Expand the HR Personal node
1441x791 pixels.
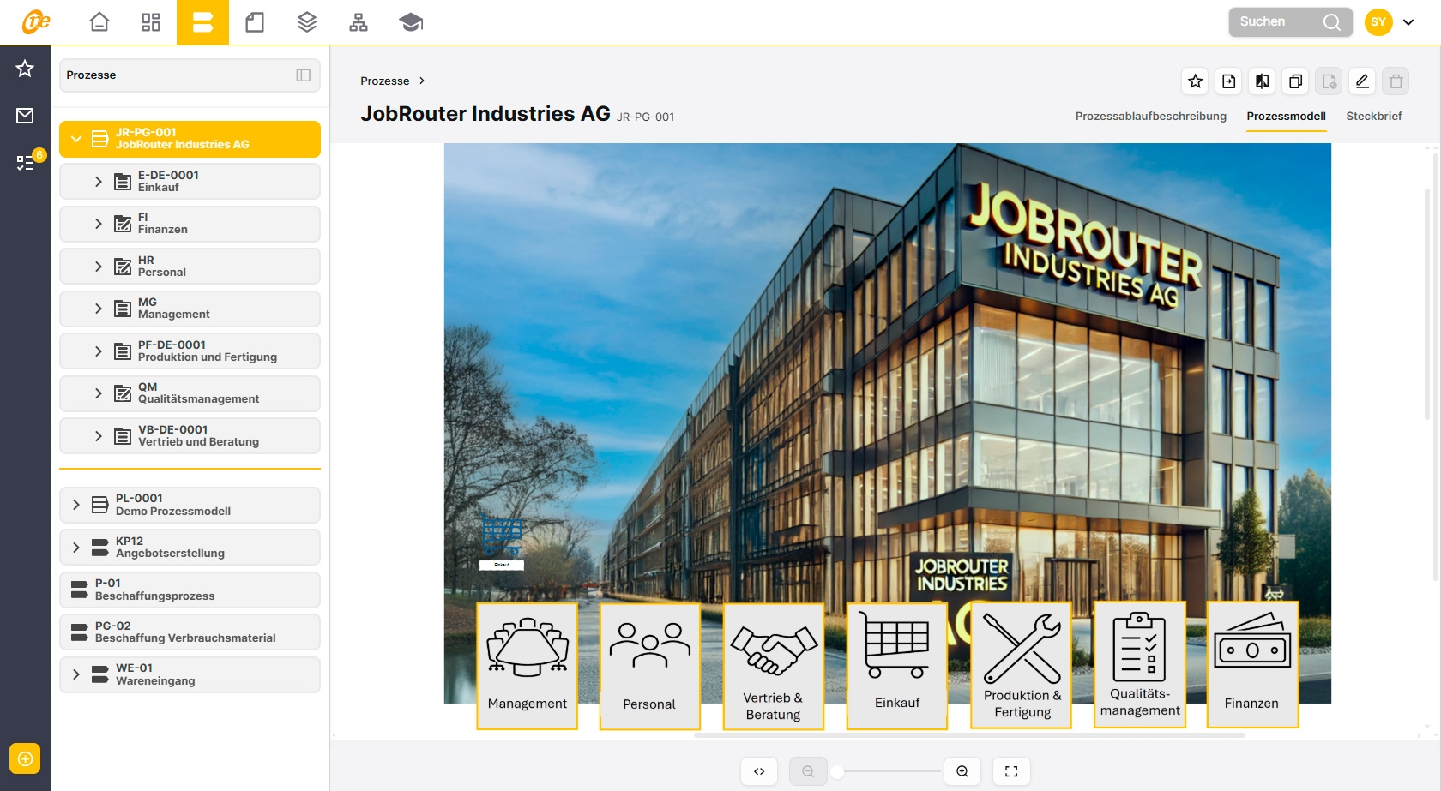pyautogui.click(x=99, y=267)
